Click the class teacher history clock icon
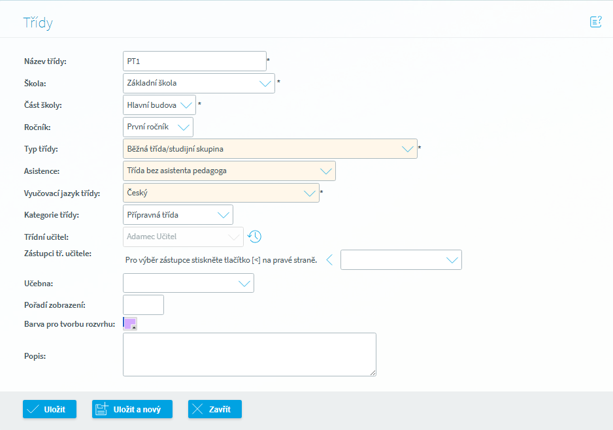Screen dimensions: 613x430 254,237
